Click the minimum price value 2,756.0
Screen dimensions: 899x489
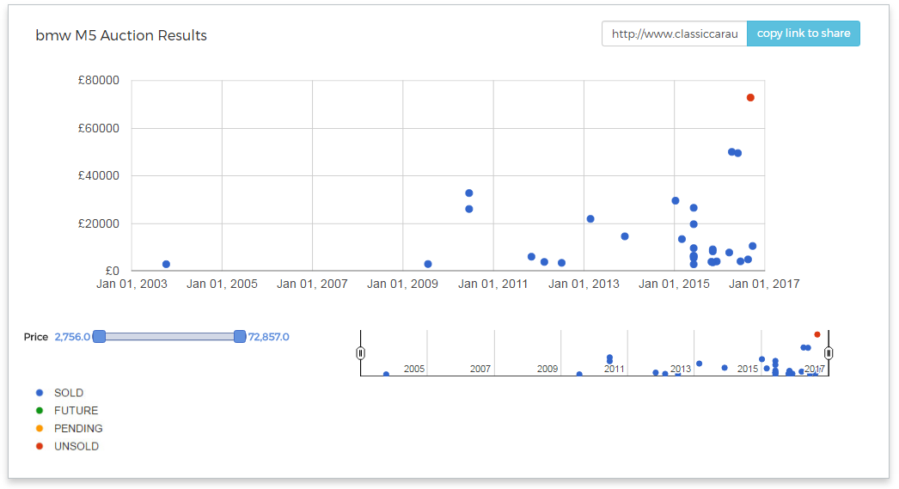[x=72, y=337]
